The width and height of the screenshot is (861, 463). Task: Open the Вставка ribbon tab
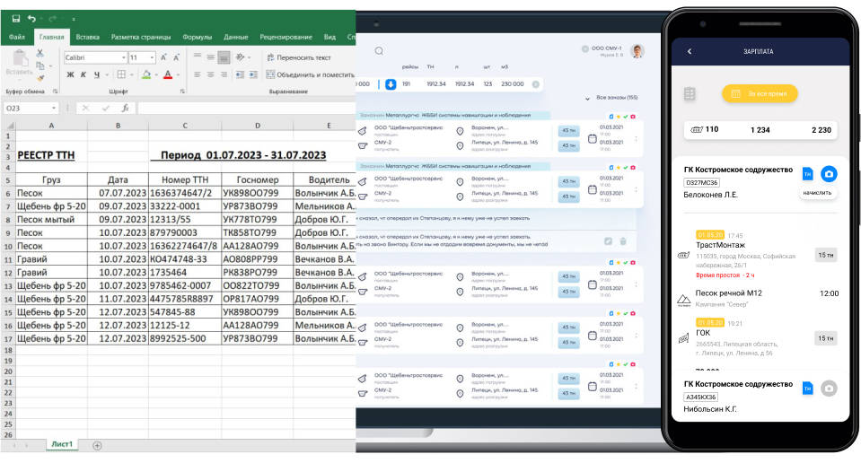87,37
